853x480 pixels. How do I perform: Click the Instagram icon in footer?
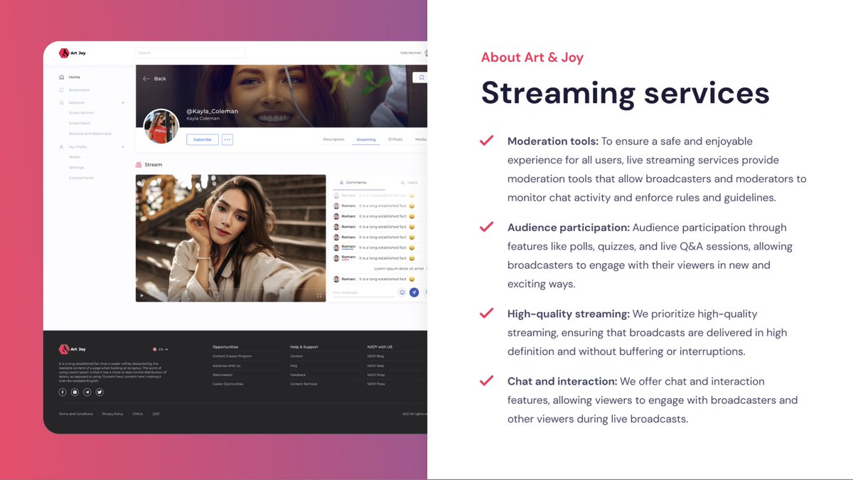pos(75,392)
